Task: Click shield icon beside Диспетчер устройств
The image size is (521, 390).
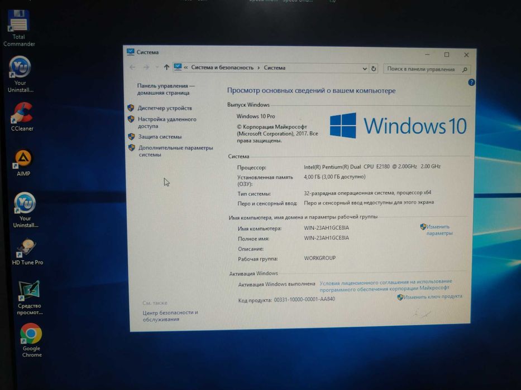Action: (131, 108)
